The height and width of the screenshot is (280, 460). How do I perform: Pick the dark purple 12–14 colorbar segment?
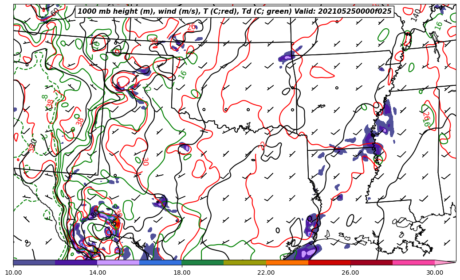coord(76,262)
